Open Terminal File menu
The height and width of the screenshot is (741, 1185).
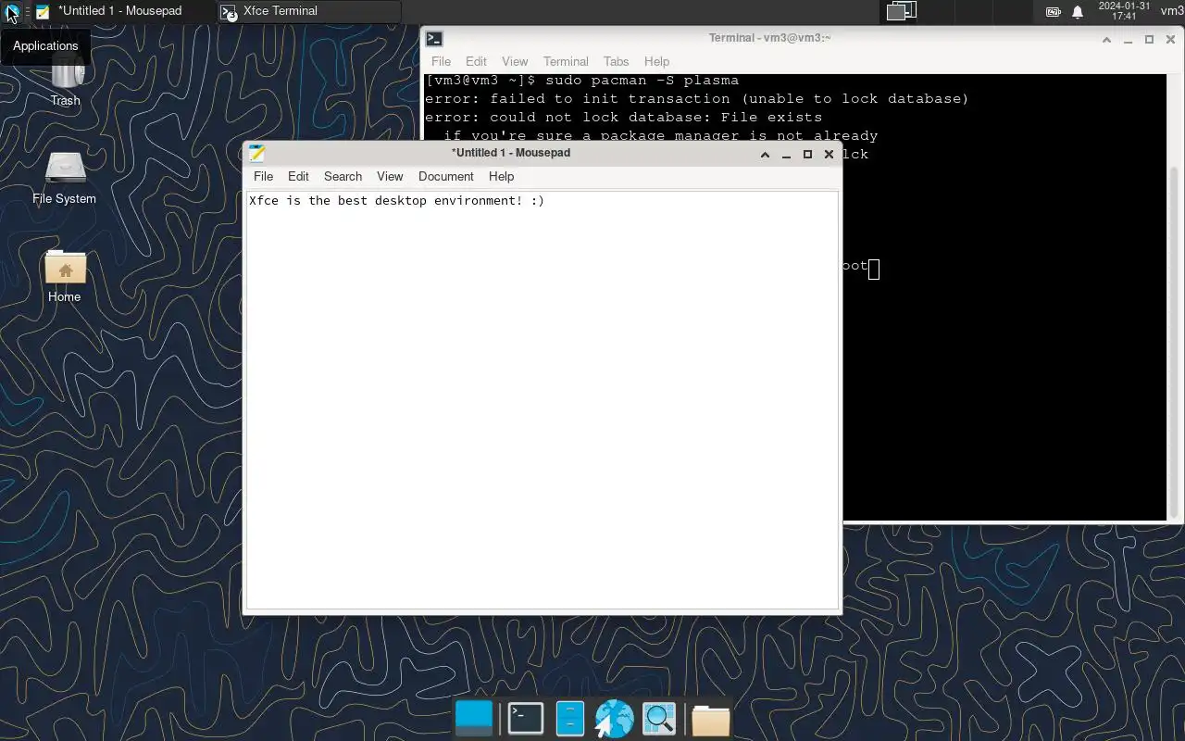tap(441, 61)
